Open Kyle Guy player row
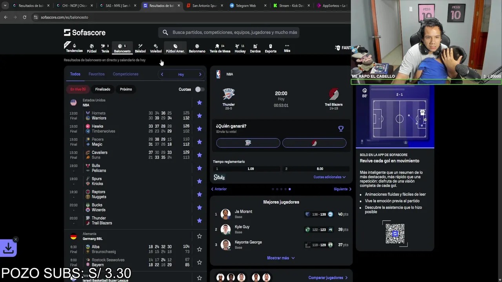Viewport: 502px width, 282px height. coord(281,230)
